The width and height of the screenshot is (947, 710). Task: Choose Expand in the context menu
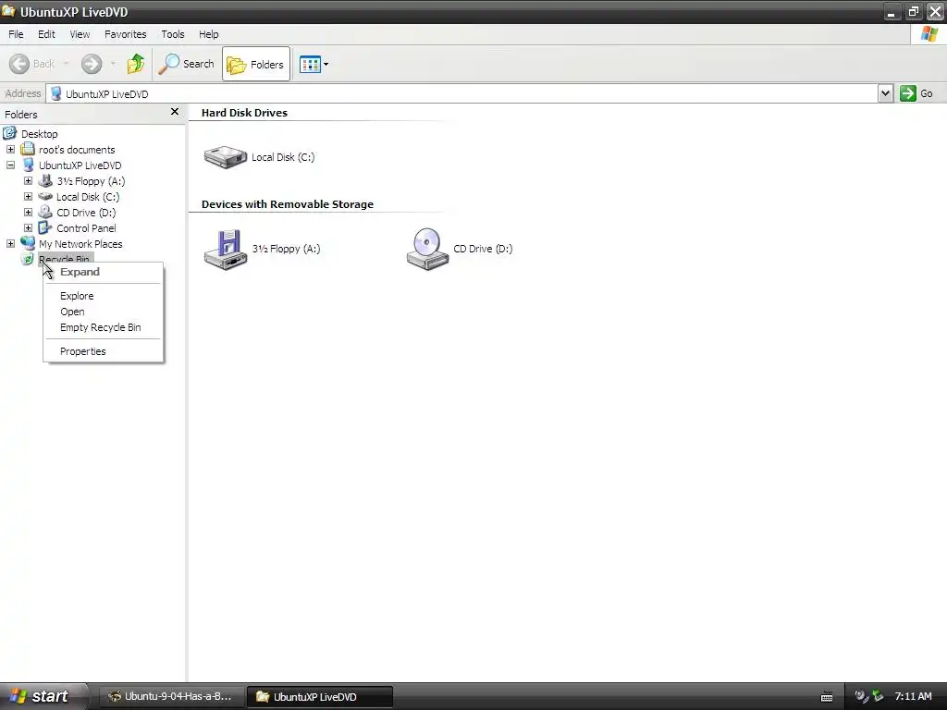tap(104, 272)
